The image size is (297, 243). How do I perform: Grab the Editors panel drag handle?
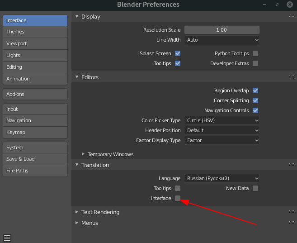point(292,77)
